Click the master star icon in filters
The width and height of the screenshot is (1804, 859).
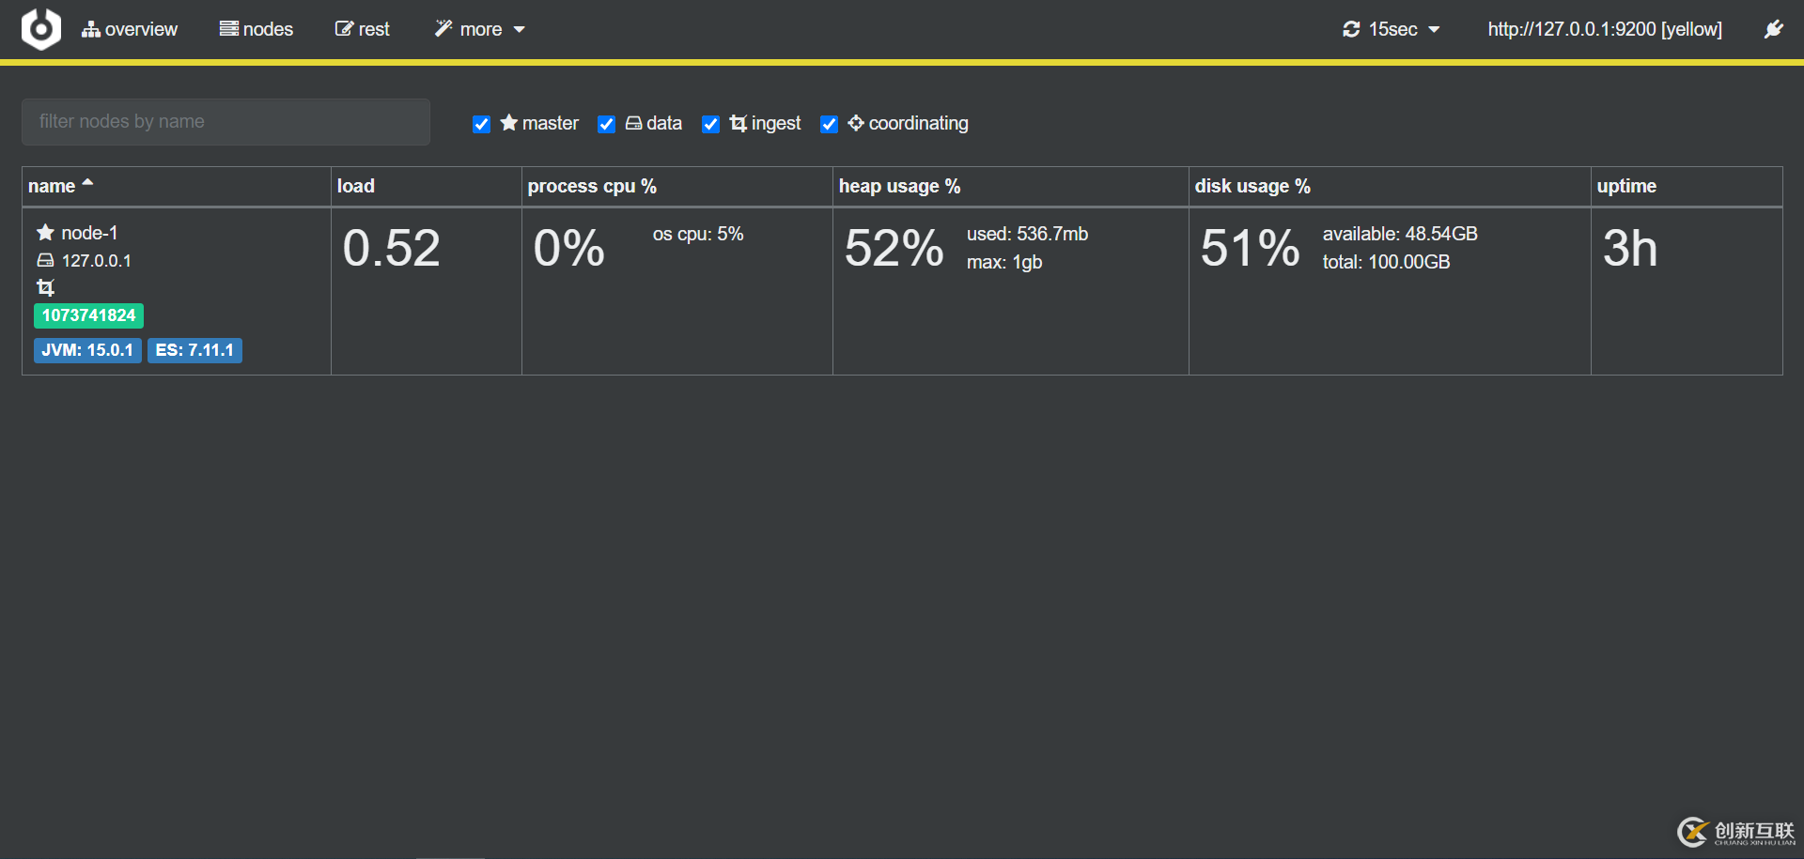point(509,122)
